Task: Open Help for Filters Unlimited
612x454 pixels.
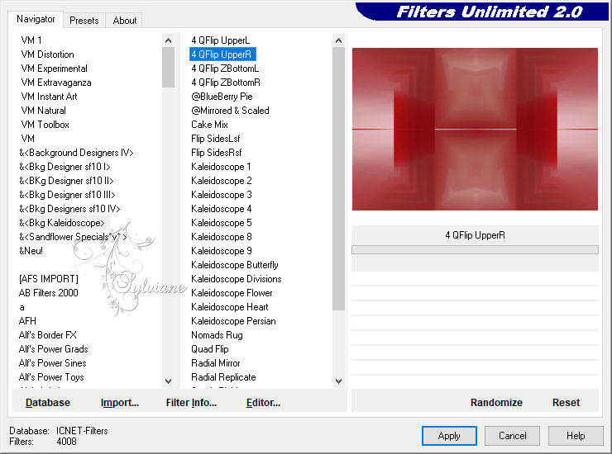Action: coord(576,436)
